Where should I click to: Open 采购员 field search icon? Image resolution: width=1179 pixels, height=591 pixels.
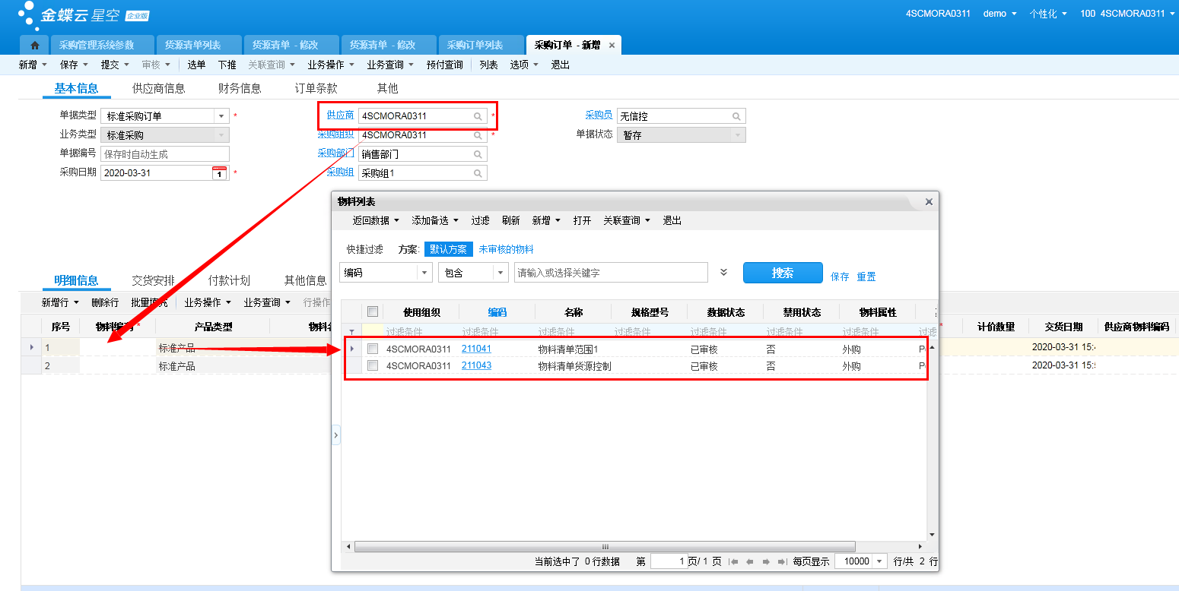[x=736, y=116]
